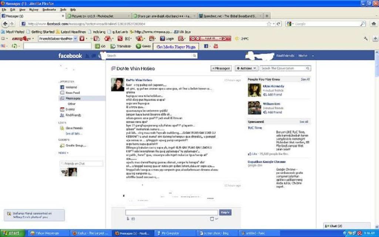Click See All in People You May Know
The width and height of the screenshot is (379, 237).
(305, 79)
